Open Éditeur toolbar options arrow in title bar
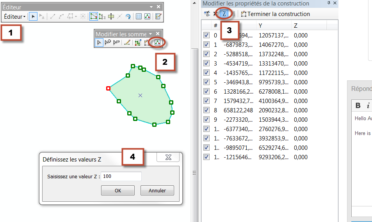 coord(151,7)
